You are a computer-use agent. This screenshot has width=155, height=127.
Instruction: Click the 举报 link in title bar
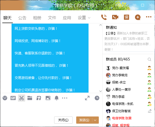[x=118, y=5]
